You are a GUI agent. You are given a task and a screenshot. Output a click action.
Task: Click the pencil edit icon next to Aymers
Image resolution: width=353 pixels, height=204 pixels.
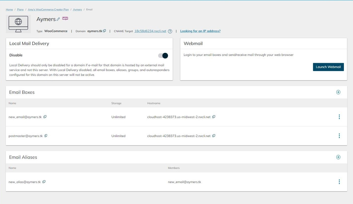[x=58, y=19]
